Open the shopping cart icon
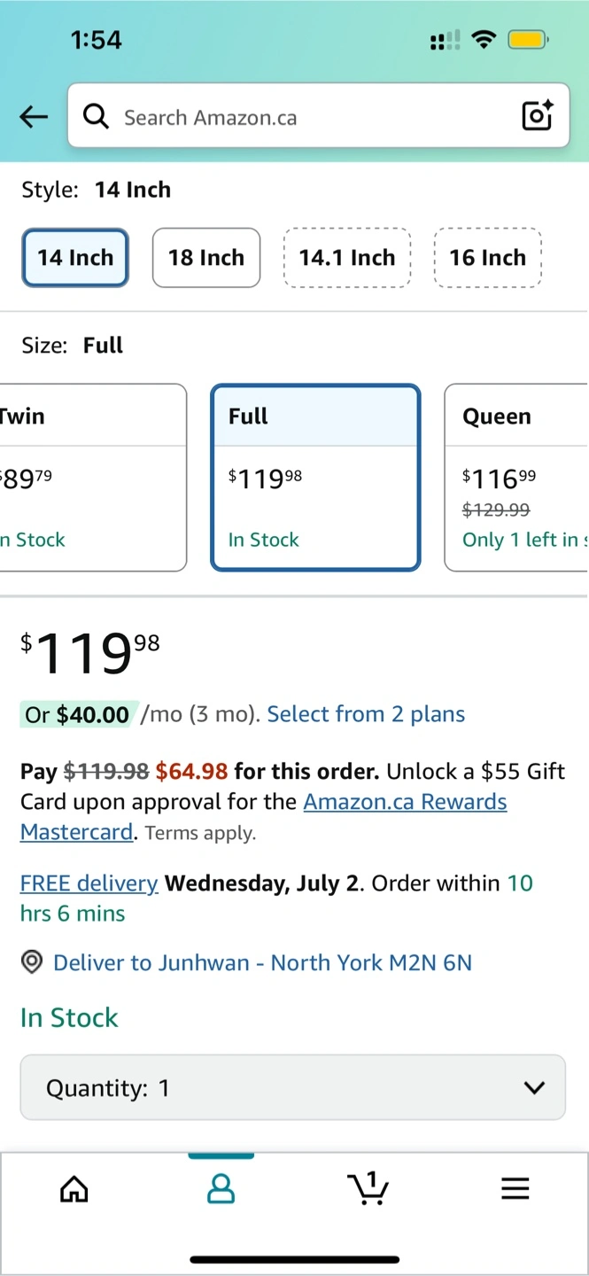 (x=368, y=1187)
